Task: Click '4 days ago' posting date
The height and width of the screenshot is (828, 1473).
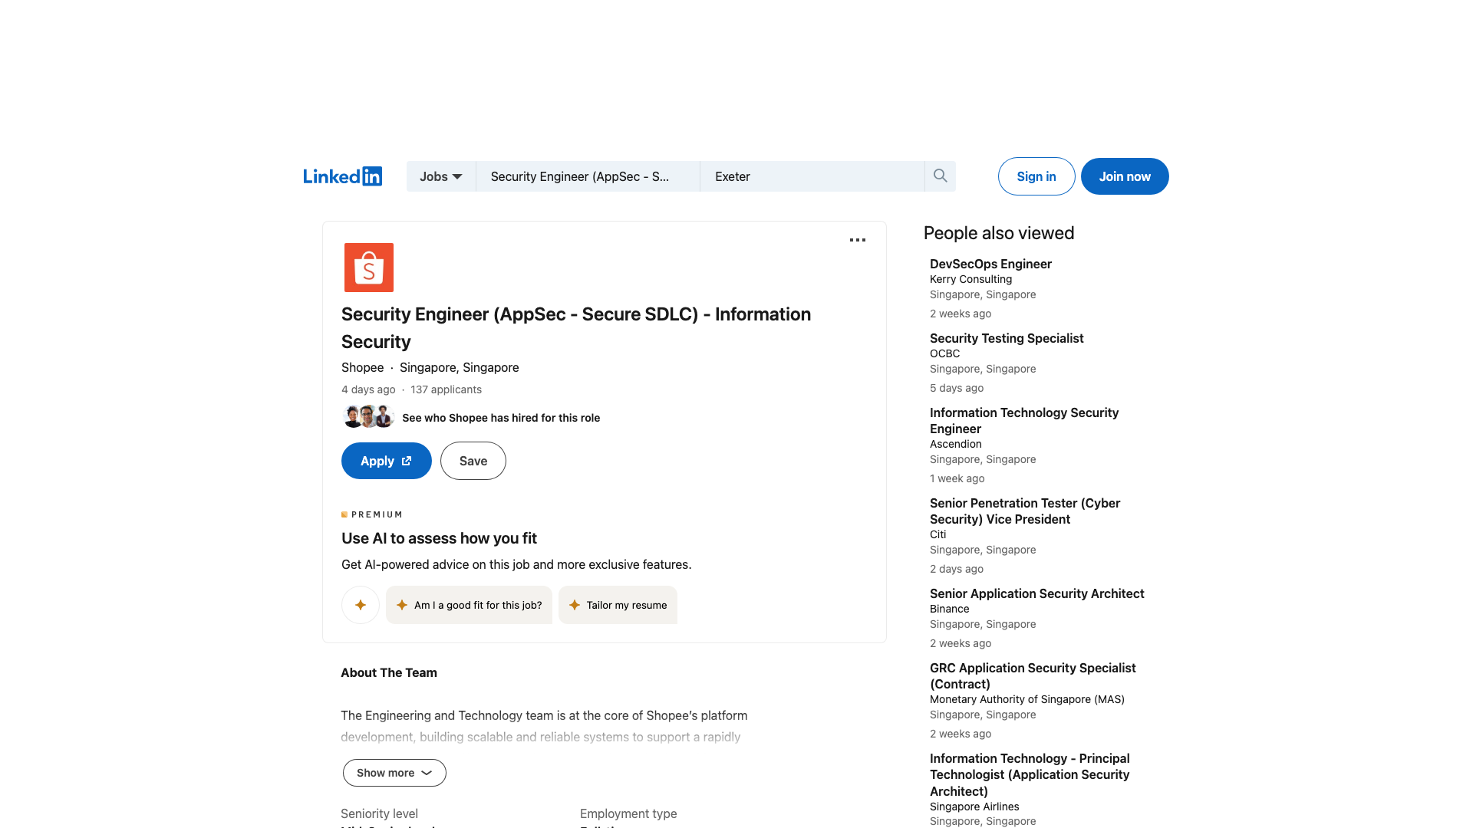Action: pyautogui.click(x=368, y=389)
